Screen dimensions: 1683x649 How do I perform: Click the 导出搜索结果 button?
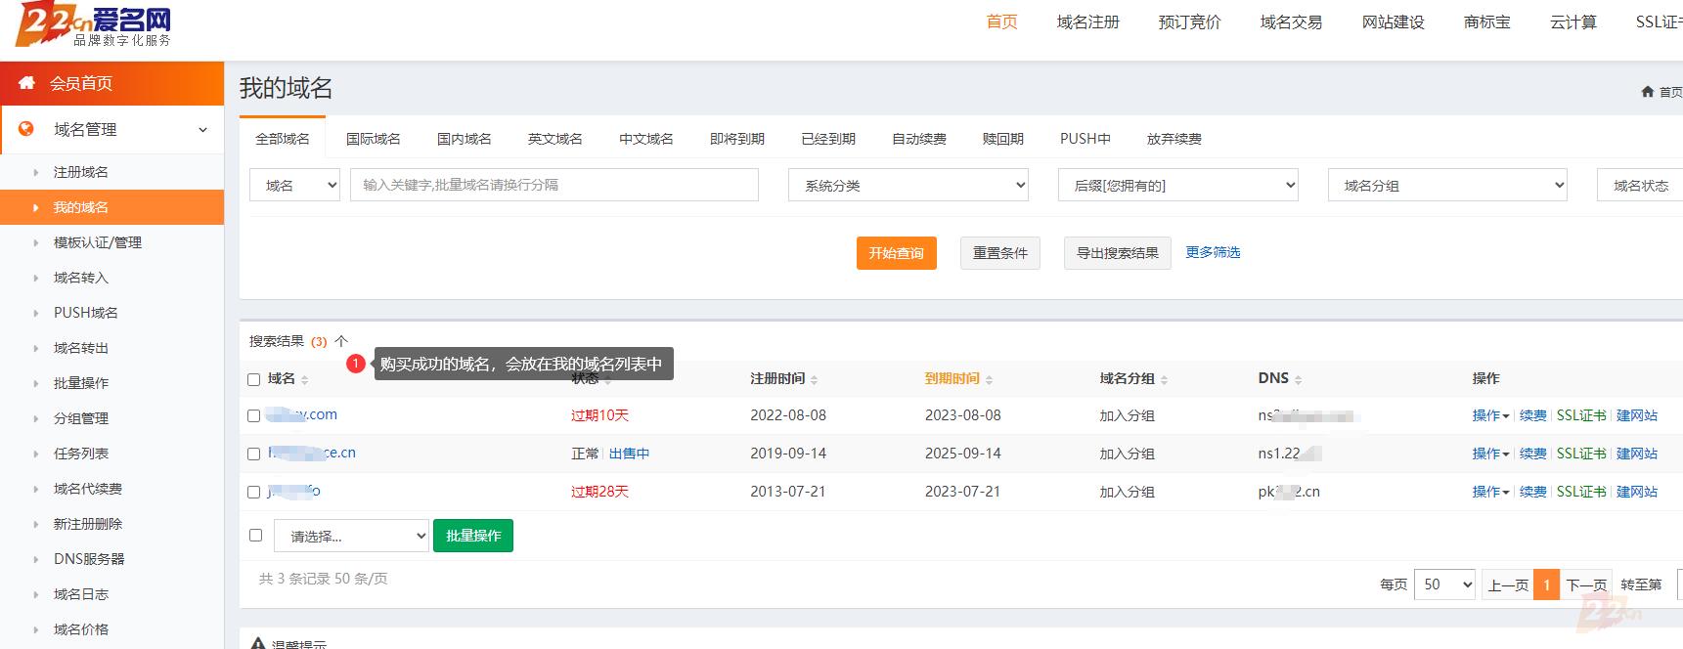click(1118, 253)
